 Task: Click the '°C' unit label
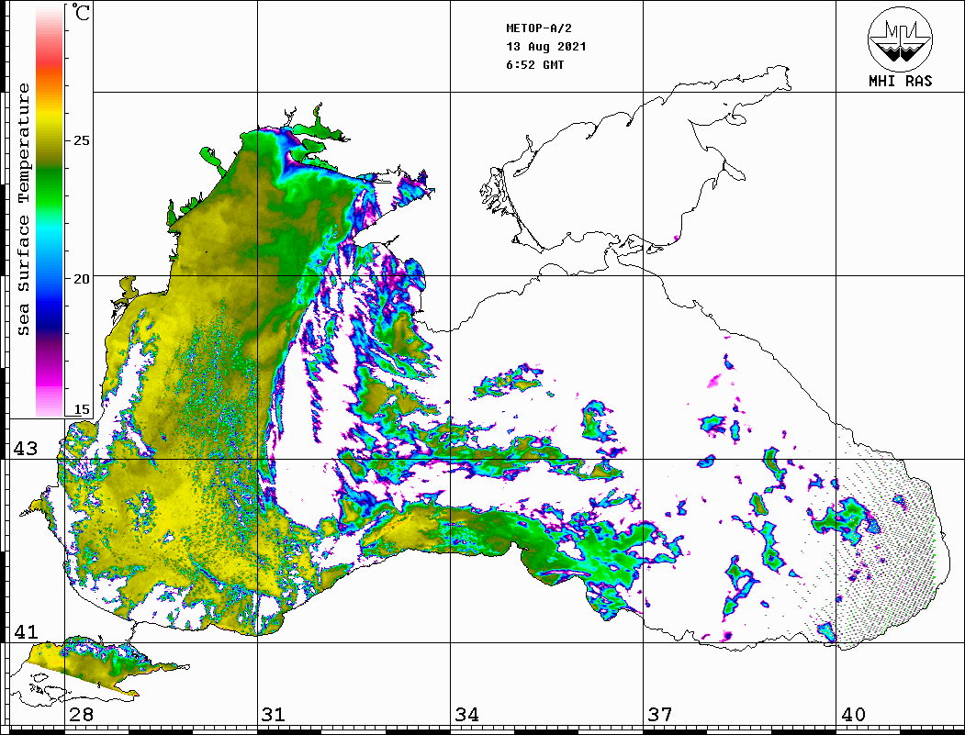click(x=81, y=12)
